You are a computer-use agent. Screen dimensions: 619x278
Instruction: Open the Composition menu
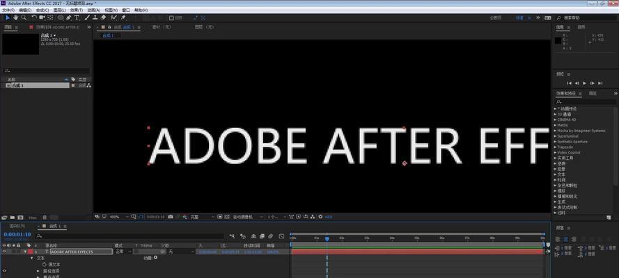42,10
